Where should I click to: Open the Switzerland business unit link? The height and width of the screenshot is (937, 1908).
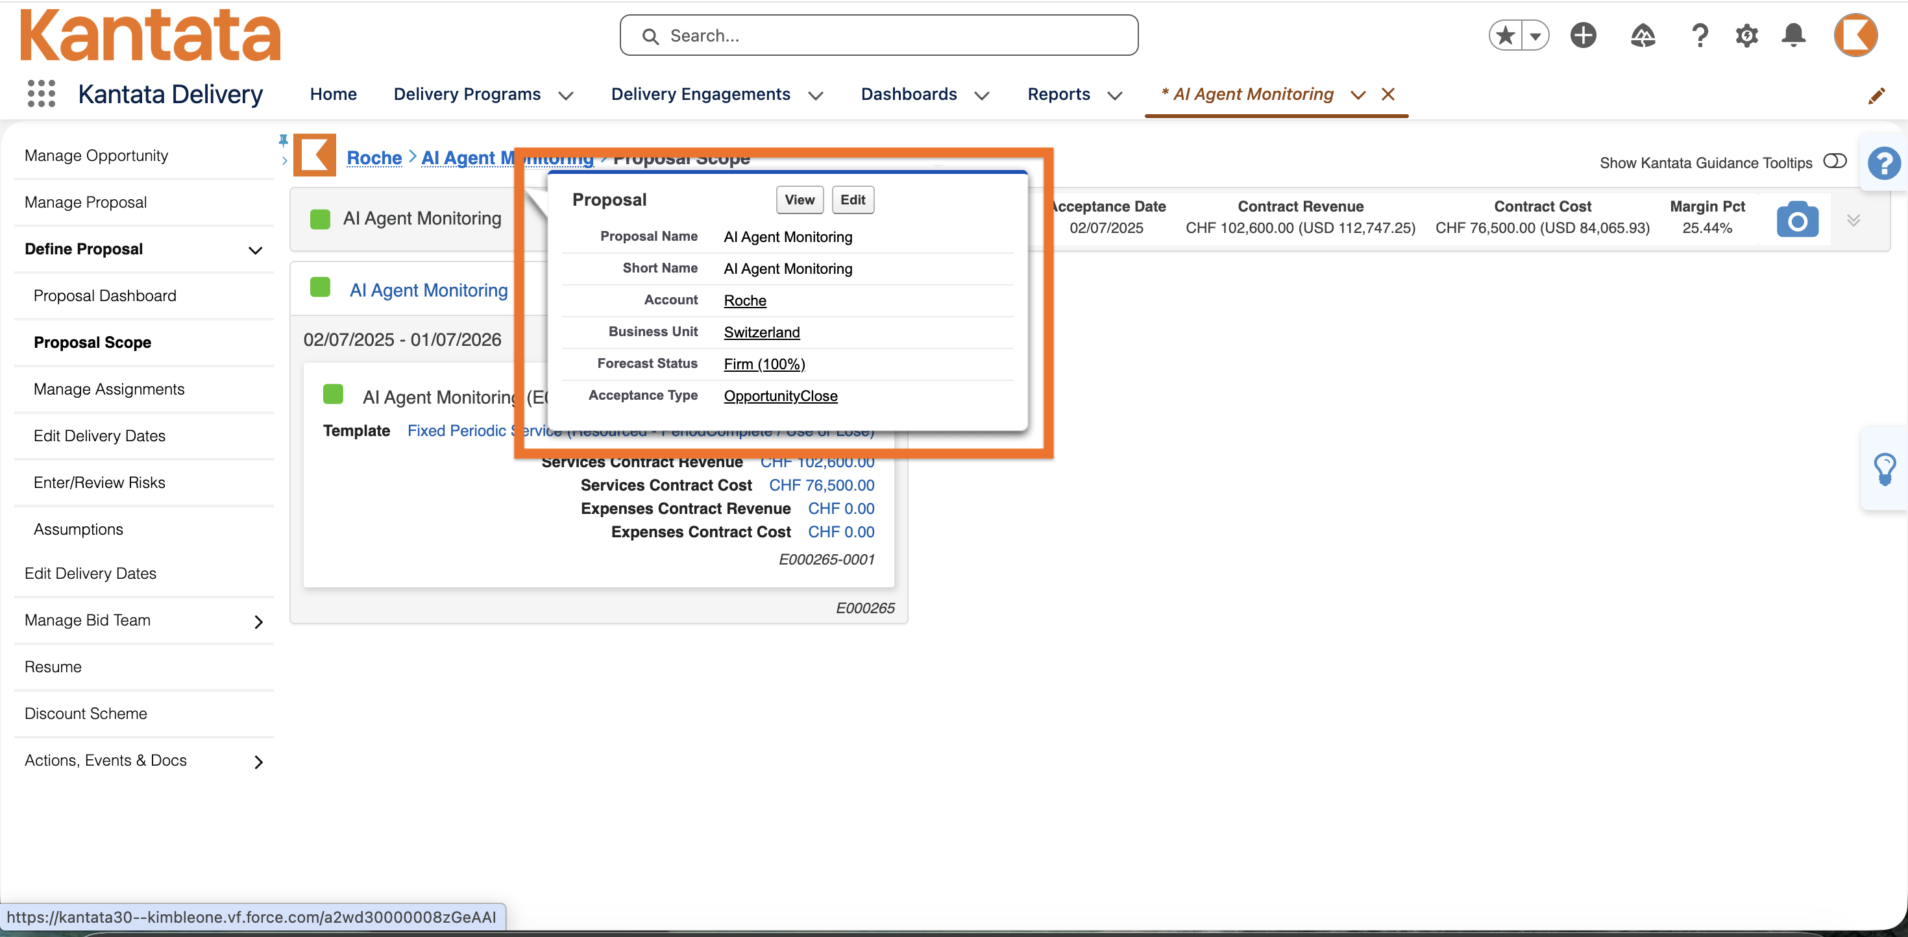pyautogui.click(x=761, y=332)
